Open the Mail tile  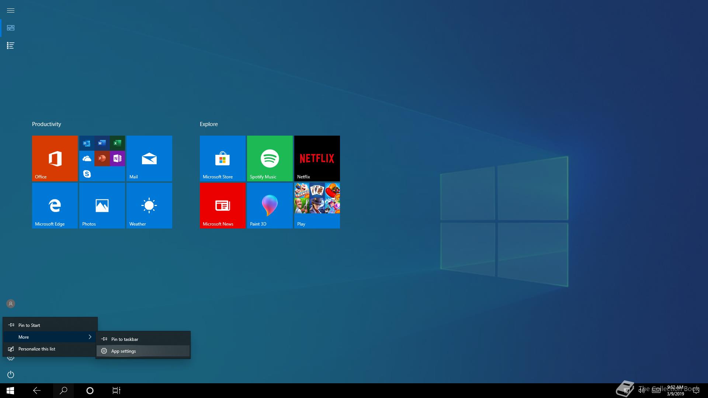tap(149, 158)
